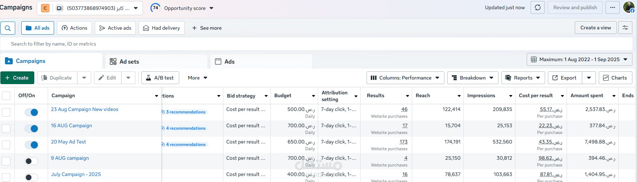
Task: Click the green Create button
Action: (x=17, y=78)
